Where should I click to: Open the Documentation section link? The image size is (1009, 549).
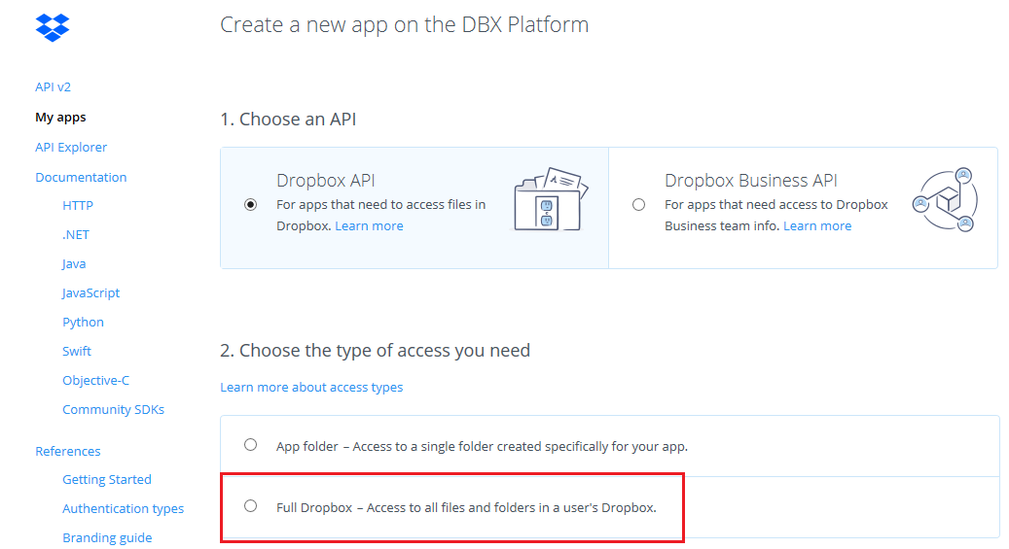[x=81, y=178]
